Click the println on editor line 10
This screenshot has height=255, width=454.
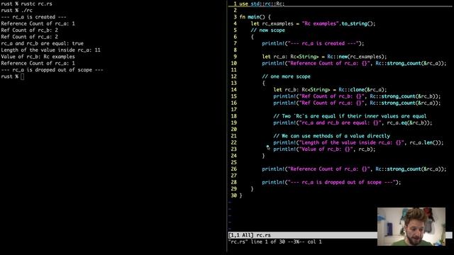click(354, 63)
